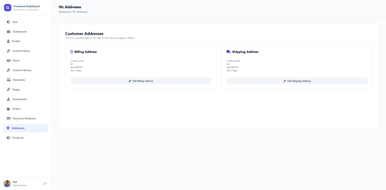
Task: Click the fed user avatar
Action: tap(7, 184)
